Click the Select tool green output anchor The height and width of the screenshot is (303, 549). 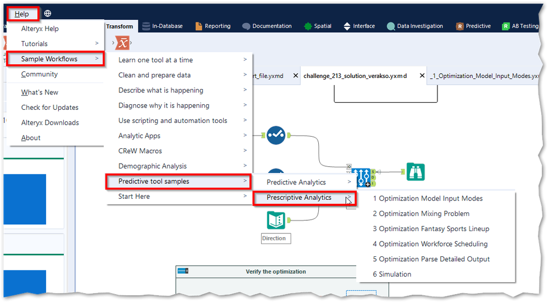coord(289,135)
